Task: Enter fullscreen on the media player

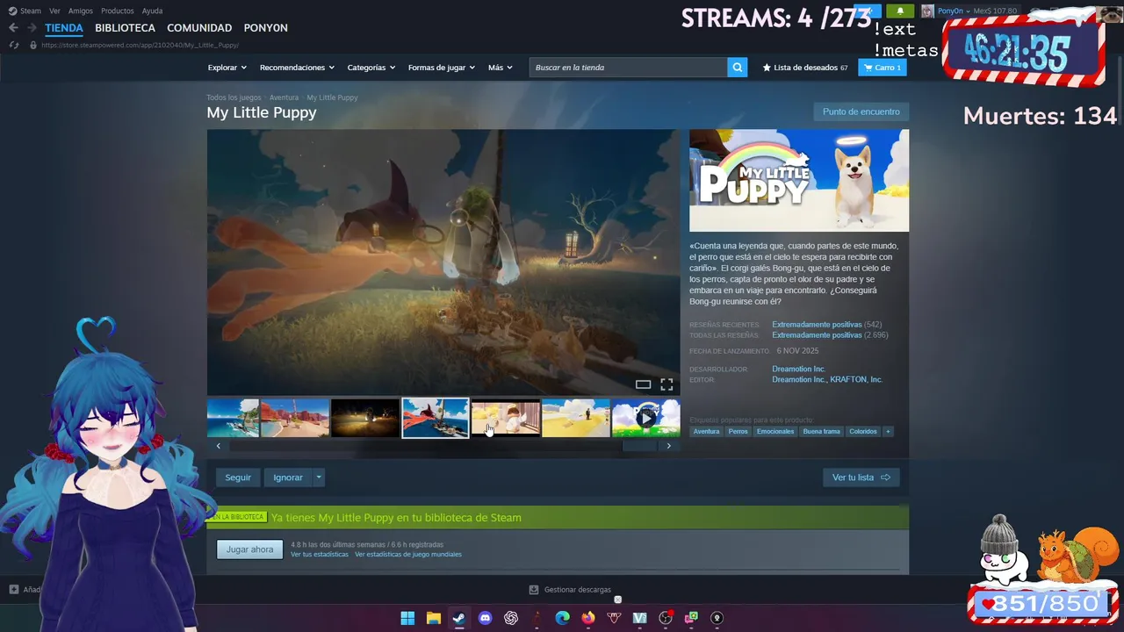Action: click(x=666, y=384)
